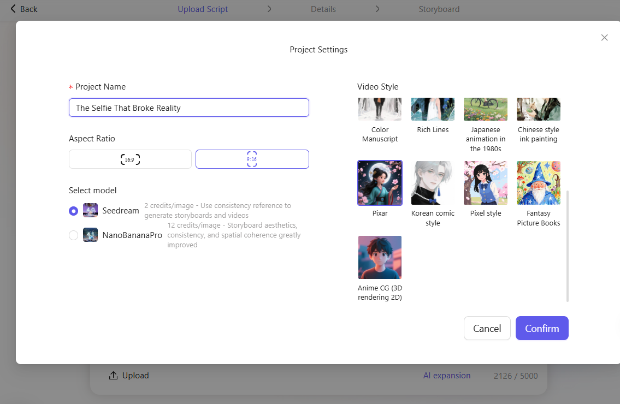Select the 9:16 aspect ratio option
Viewport: 620px width, 404px height.
click(x=252, y=159)
